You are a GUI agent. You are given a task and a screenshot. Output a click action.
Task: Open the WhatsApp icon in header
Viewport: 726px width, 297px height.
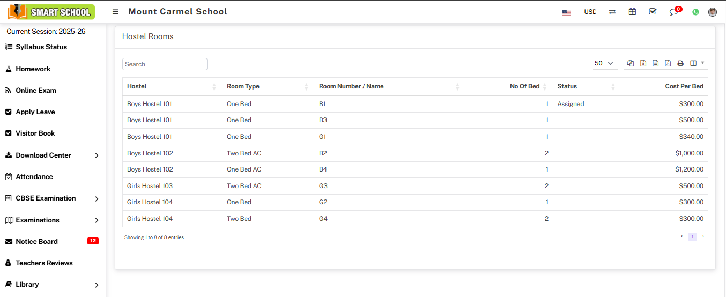coord(695,12)
